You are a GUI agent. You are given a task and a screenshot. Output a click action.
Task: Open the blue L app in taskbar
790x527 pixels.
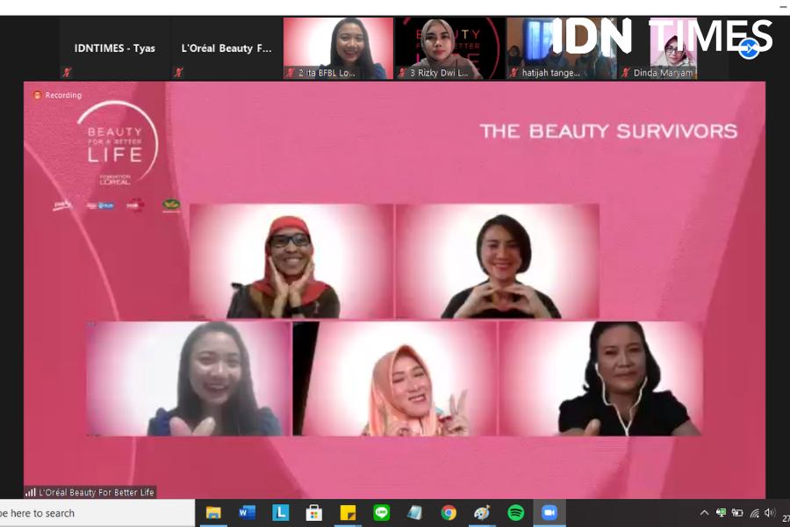pos(281,513)
